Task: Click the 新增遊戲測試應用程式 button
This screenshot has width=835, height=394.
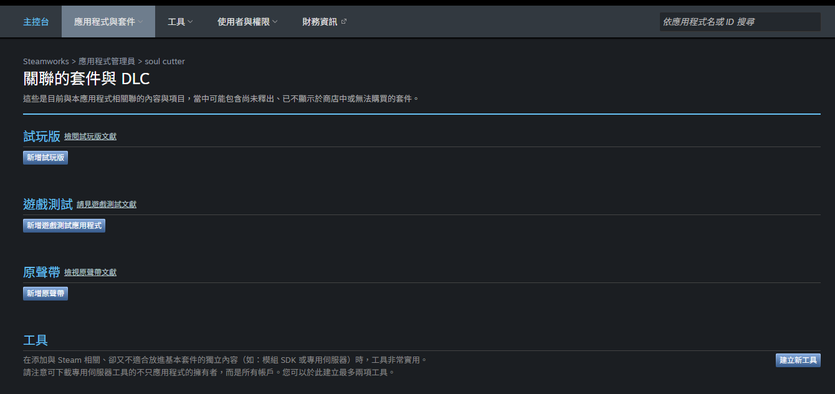Action: (x=64, y=225)
